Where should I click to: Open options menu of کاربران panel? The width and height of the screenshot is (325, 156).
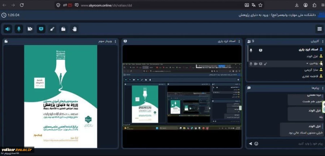(x=323, y=41)
